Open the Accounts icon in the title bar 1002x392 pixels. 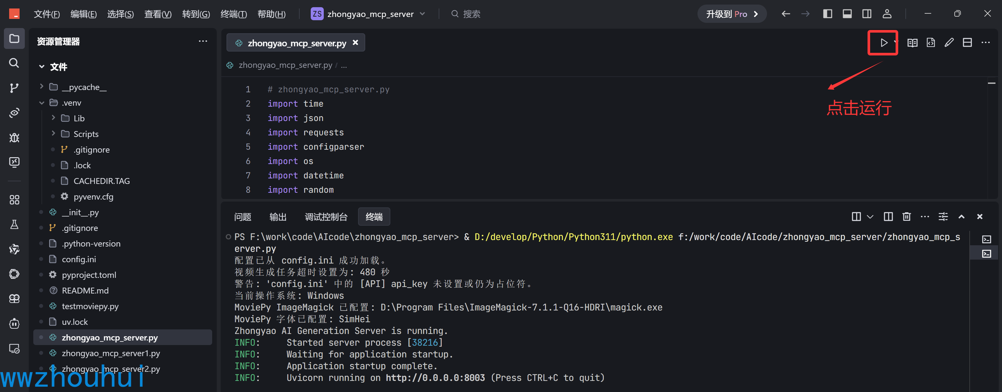887,14
